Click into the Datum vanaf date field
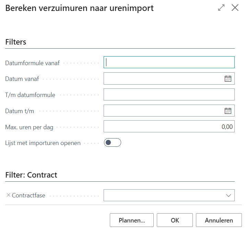The width and height of the screenshot is (245, 229). point(163,79)
